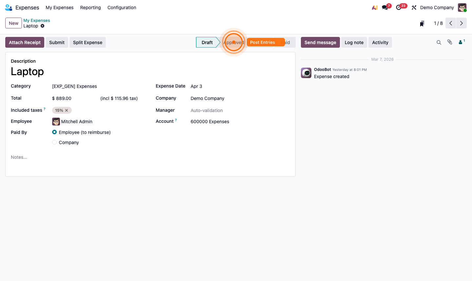Select Company as payer

pyautogui.click(x=54, y=142)
